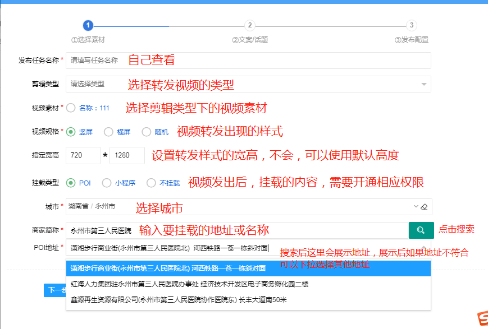488x329 pixels.
Task: Go to ②文案/话题 step label
Action: [x=250, y=40]
